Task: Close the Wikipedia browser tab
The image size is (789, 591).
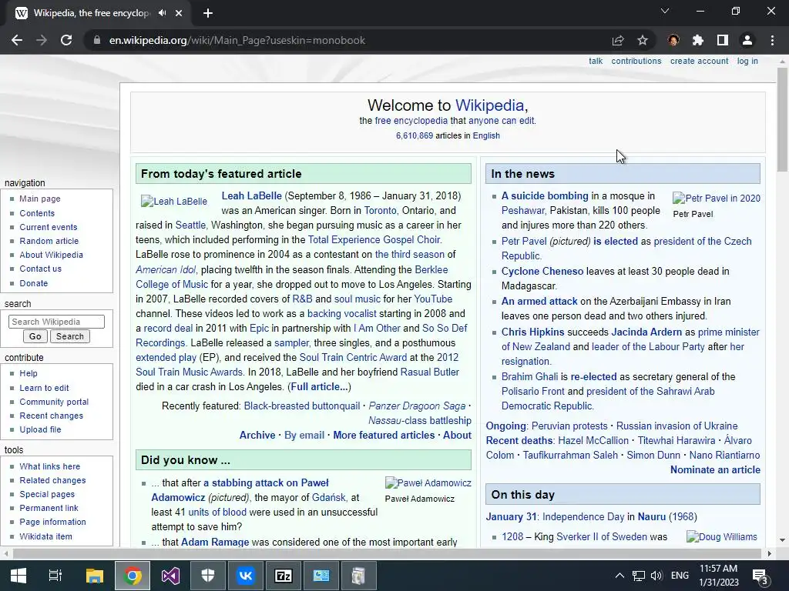Action: click(x=179, y=13)
